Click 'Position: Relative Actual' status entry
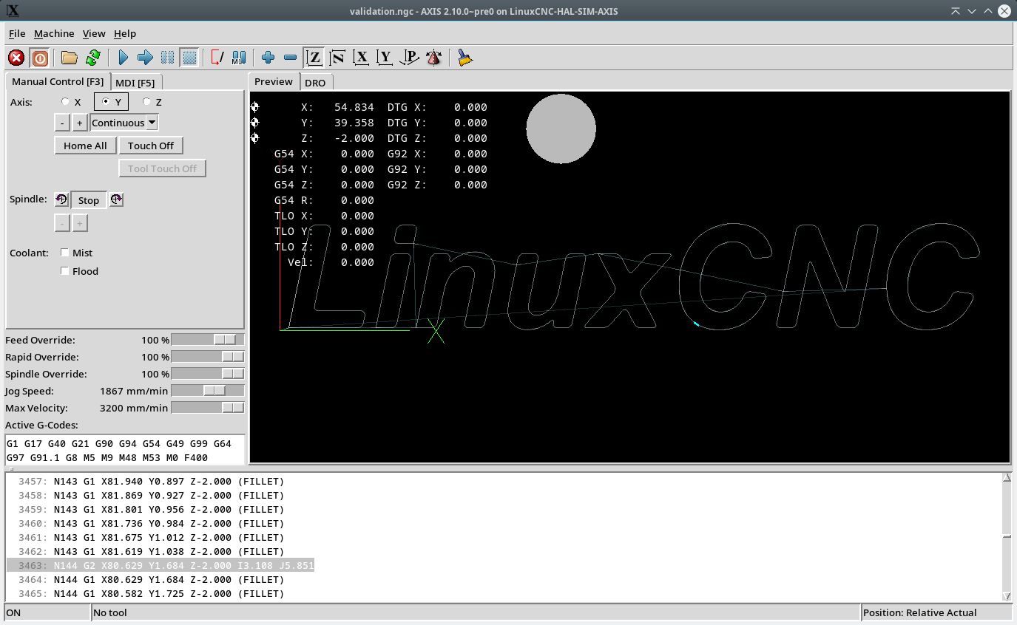Viewport: 1017px width, 625px height. coord(936,612)
